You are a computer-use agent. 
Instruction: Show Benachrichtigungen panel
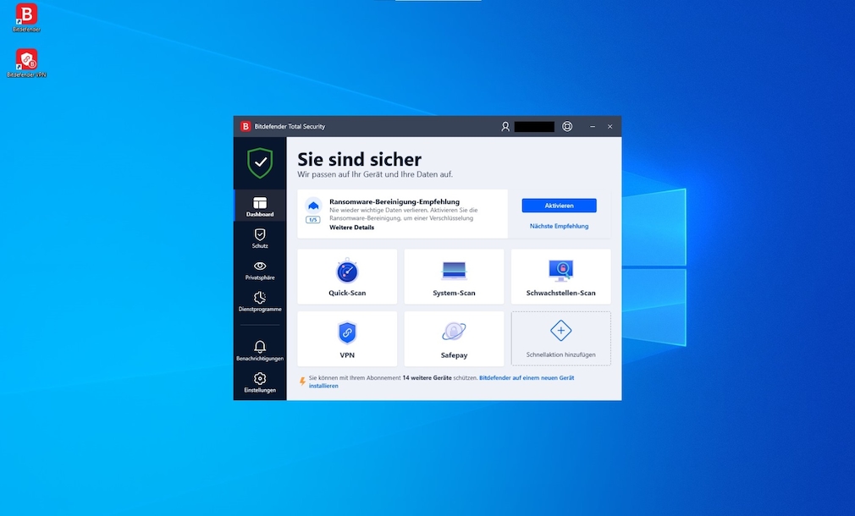[260, 350]
